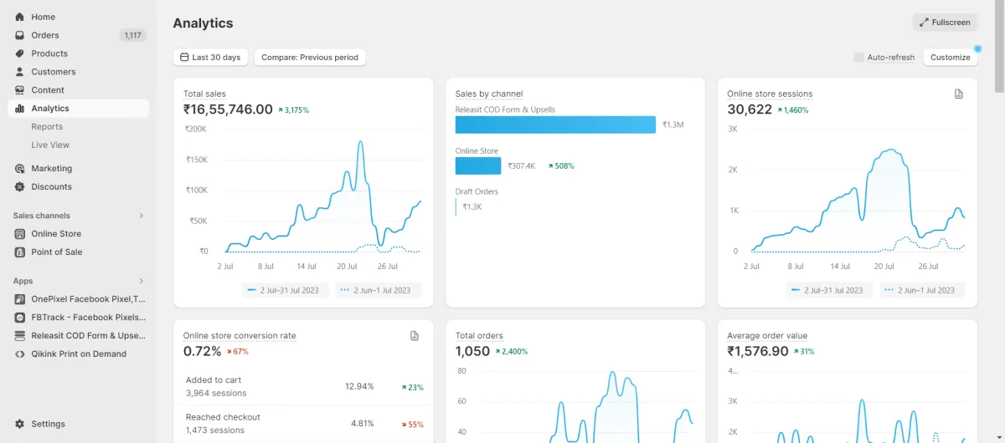This screenshot has height=443, width=1005.
Task: Click the Customers person icon
Action: (x=19, y=72)
